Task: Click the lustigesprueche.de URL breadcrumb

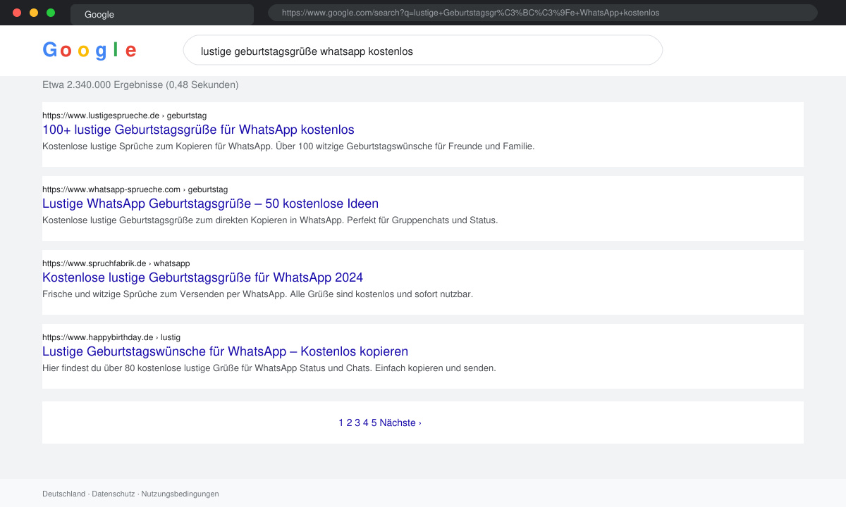Action: [x=124, y=115]
